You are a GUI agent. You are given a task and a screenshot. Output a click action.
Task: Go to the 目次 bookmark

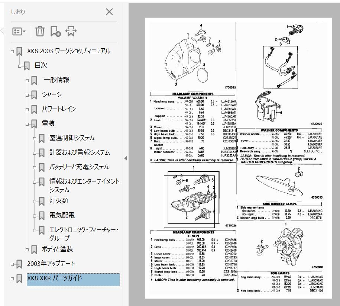(41, 65)
